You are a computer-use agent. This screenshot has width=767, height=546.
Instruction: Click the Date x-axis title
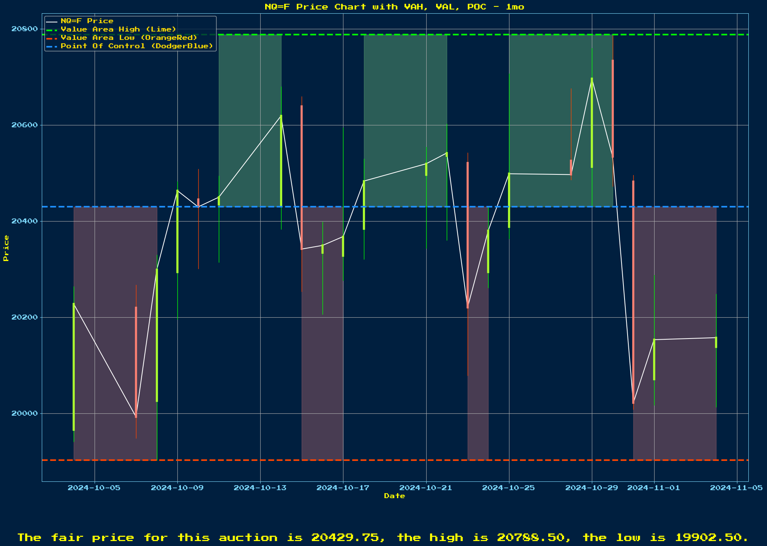(394, 496)
